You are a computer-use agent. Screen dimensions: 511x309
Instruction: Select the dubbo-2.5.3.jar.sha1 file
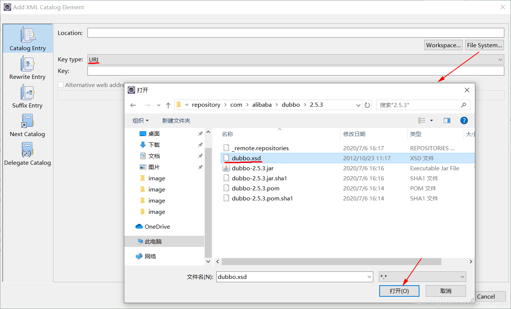[x=259, y=178]
